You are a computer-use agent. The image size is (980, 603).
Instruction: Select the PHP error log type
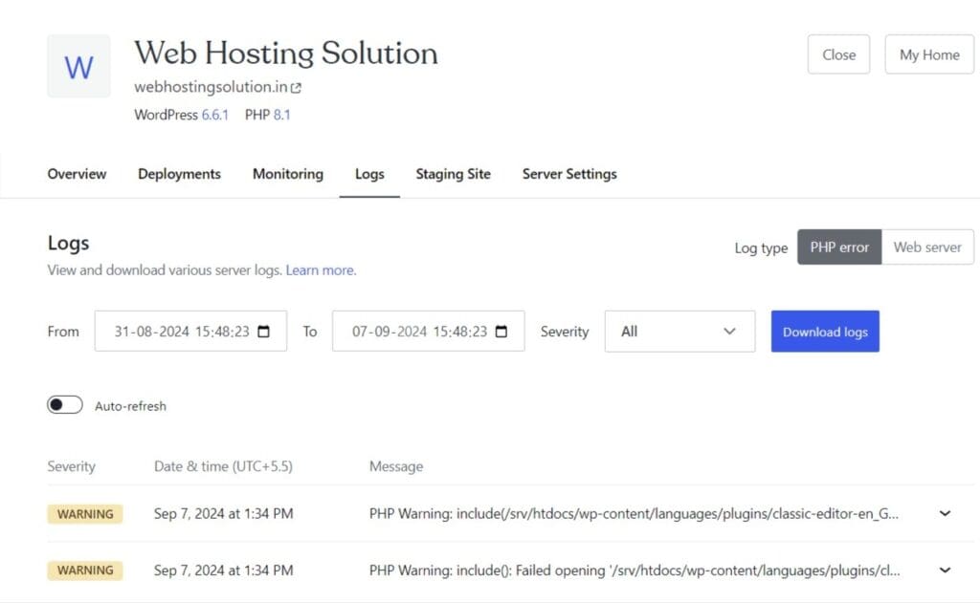[x=838, y=247]
